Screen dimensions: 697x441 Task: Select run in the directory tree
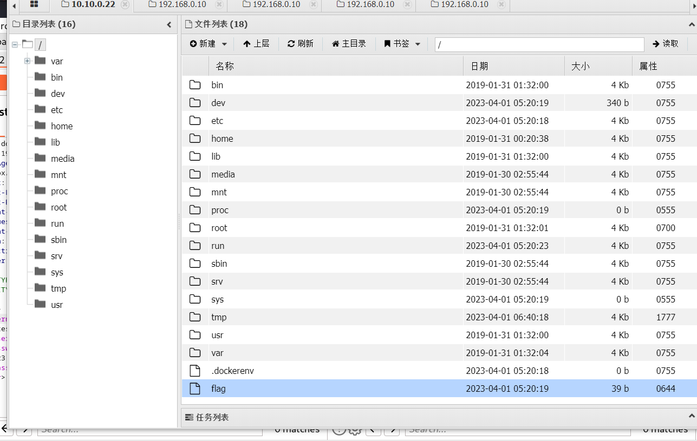(x=57, y=223)
